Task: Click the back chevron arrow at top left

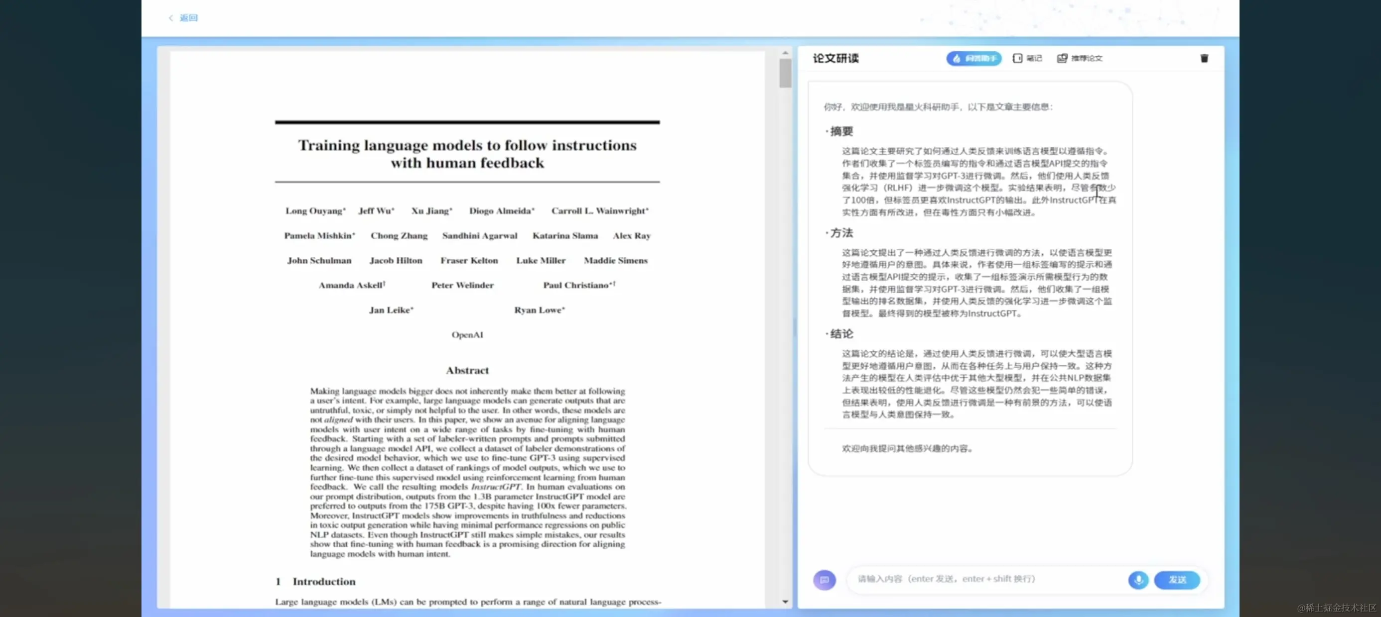Action: point(171,18)
